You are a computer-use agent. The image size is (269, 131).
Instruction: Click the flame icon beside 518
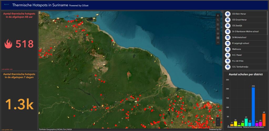point(8,44)
